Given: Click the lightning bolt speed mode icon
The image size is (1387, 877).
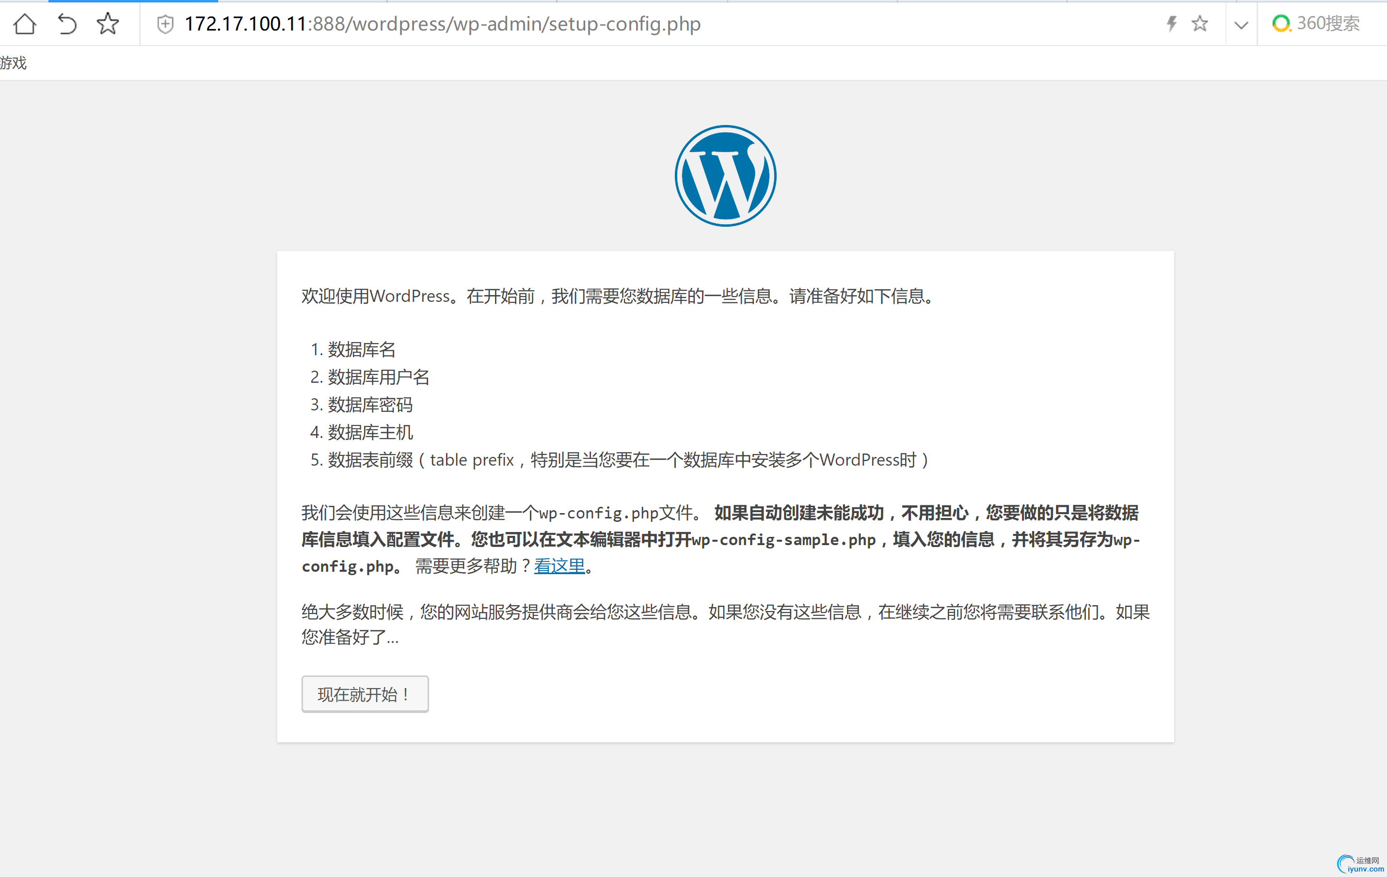Looking at the screenshot, I should point(1172,24).
